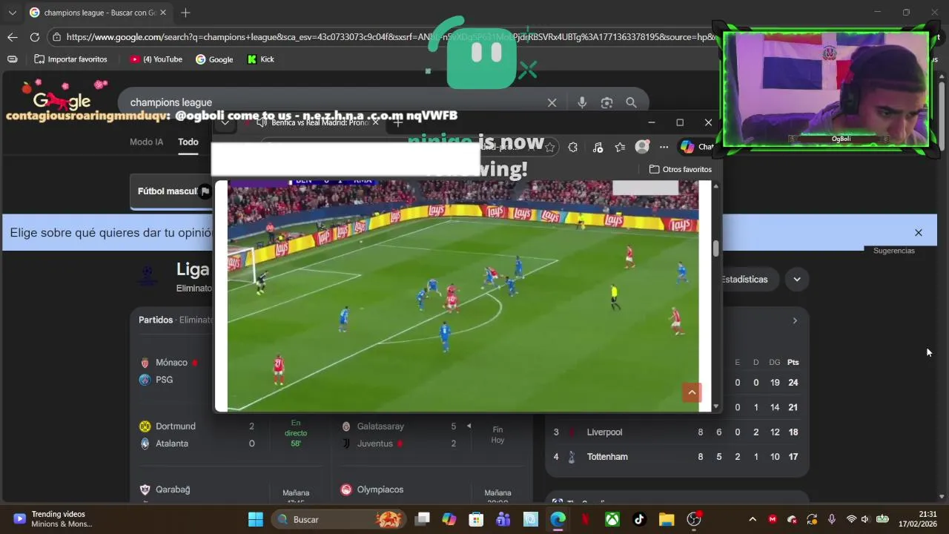Image resolution: width=949 pixels, height=534 pixels.
Task: Go to next standings with arrow
Action: pyautogui.click(x=795, y=320)
